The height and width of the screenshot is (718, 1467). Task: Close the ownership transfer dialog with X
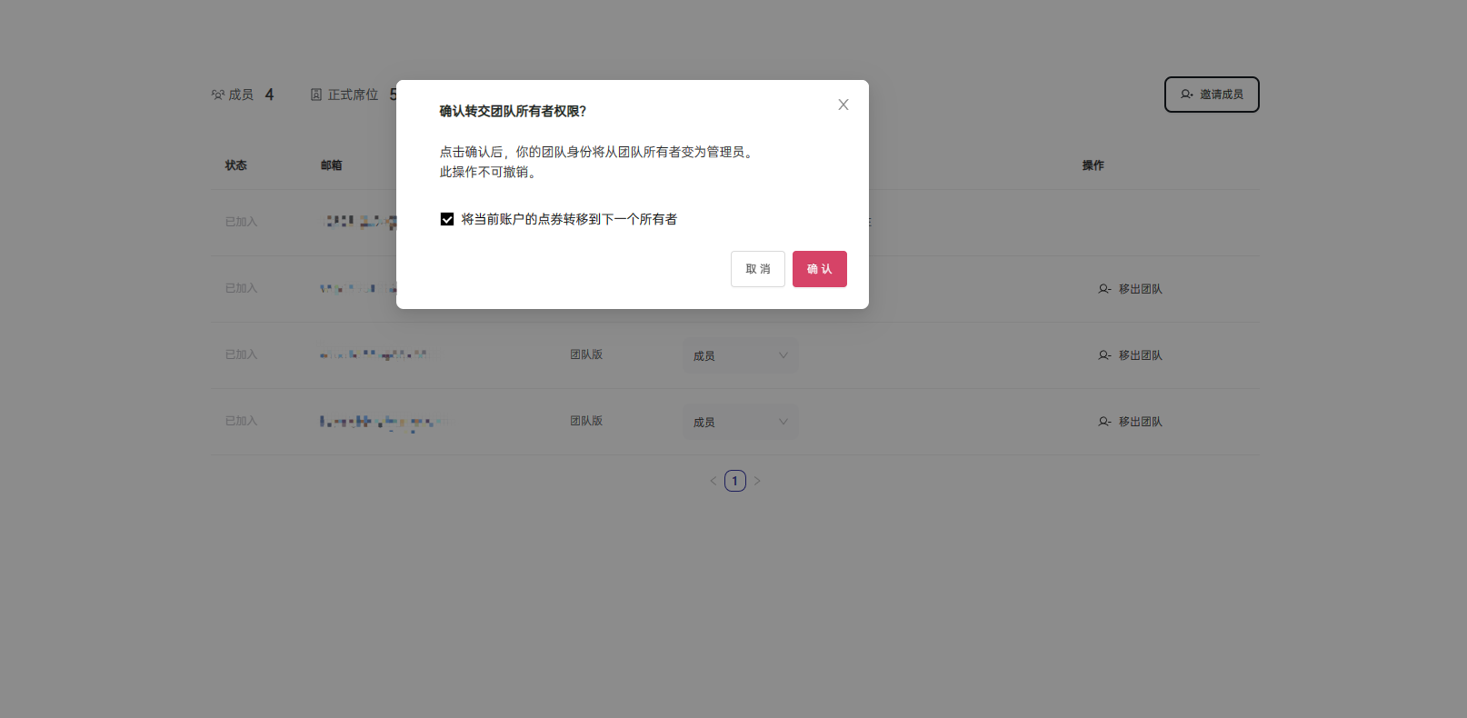click(x=843, y=105)
